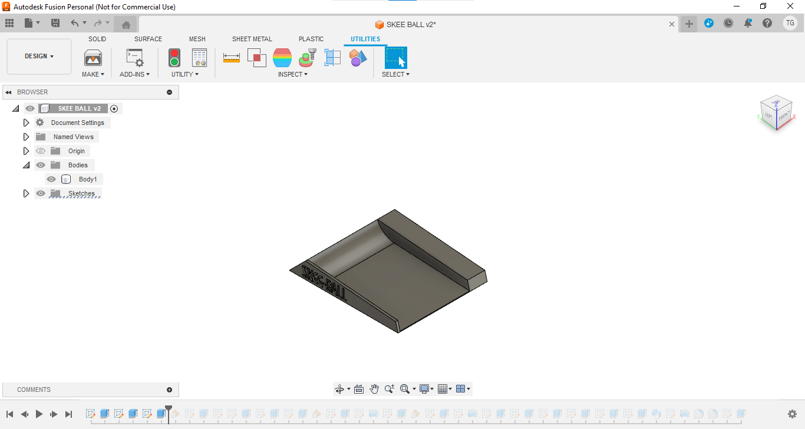Image resolution: width=805 pixels, height=429 pixels.
Task: Switch to the MESH tab
Action: point(197,39)
